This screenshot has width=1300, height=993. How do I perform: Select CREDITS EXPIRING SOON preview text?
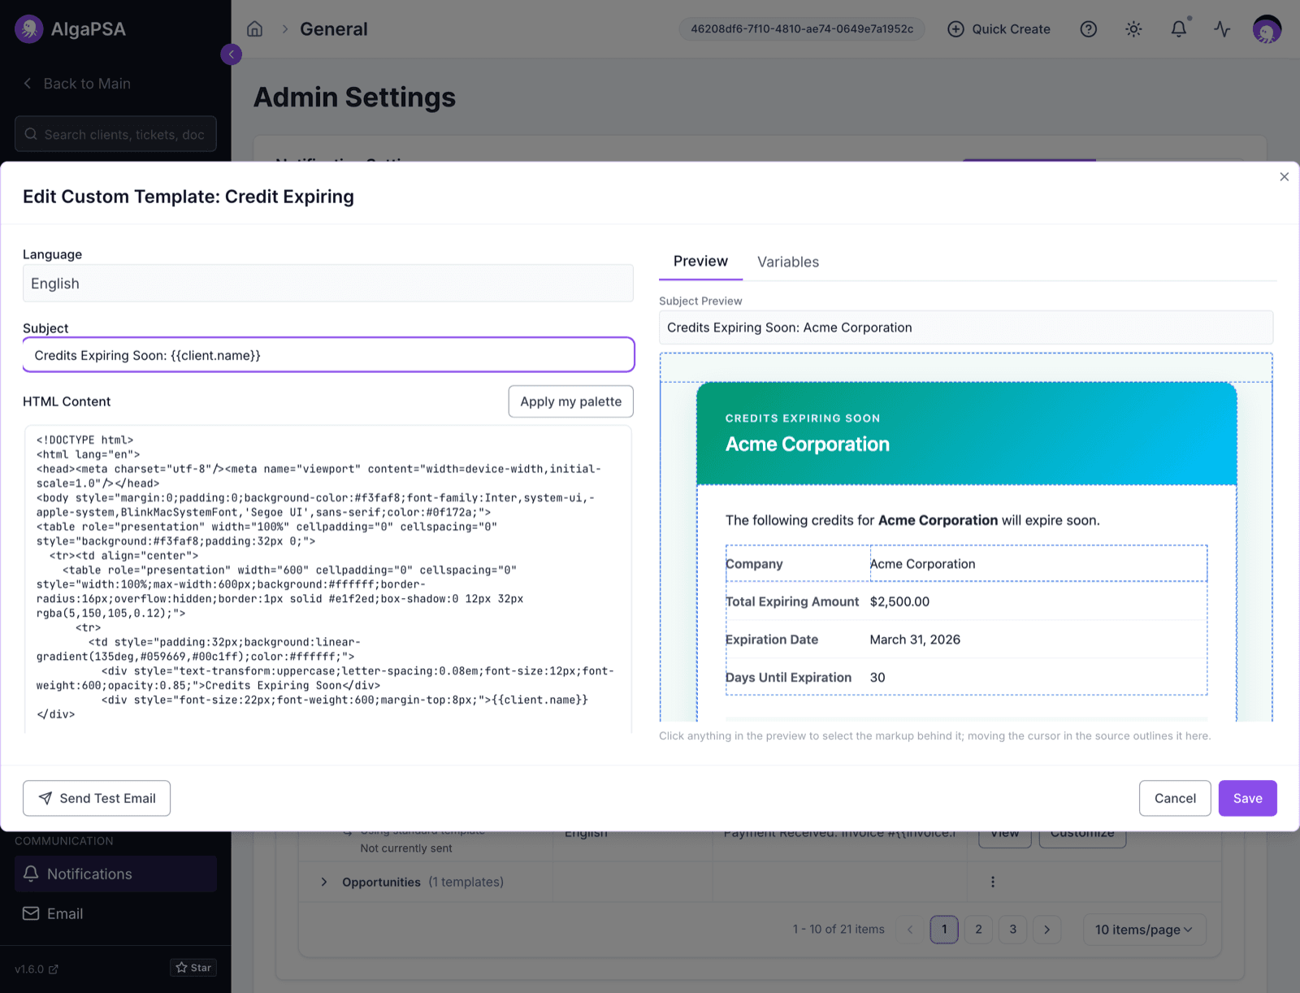[x=803, y=418]
